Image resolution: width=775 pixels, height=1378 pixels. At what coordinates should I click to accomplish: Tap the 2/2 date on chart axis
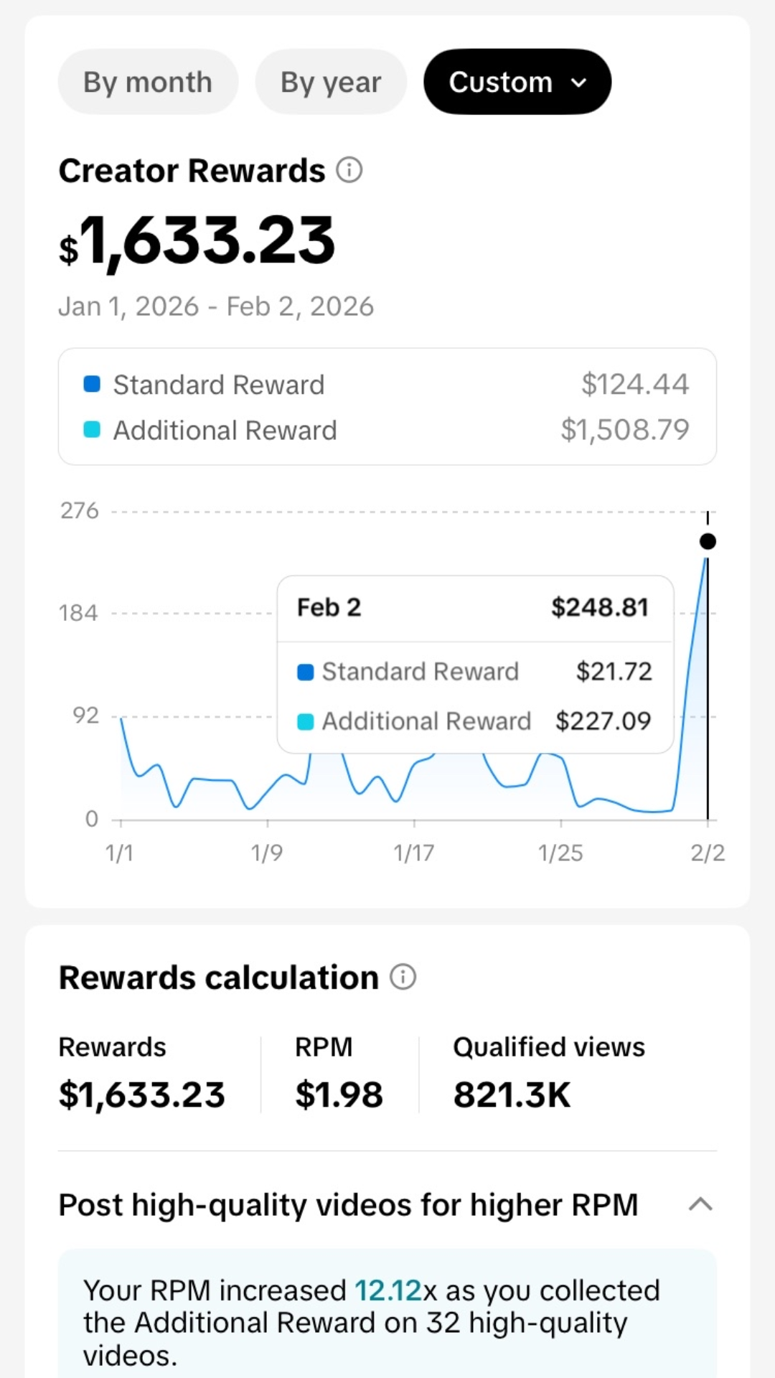(708, 853)
